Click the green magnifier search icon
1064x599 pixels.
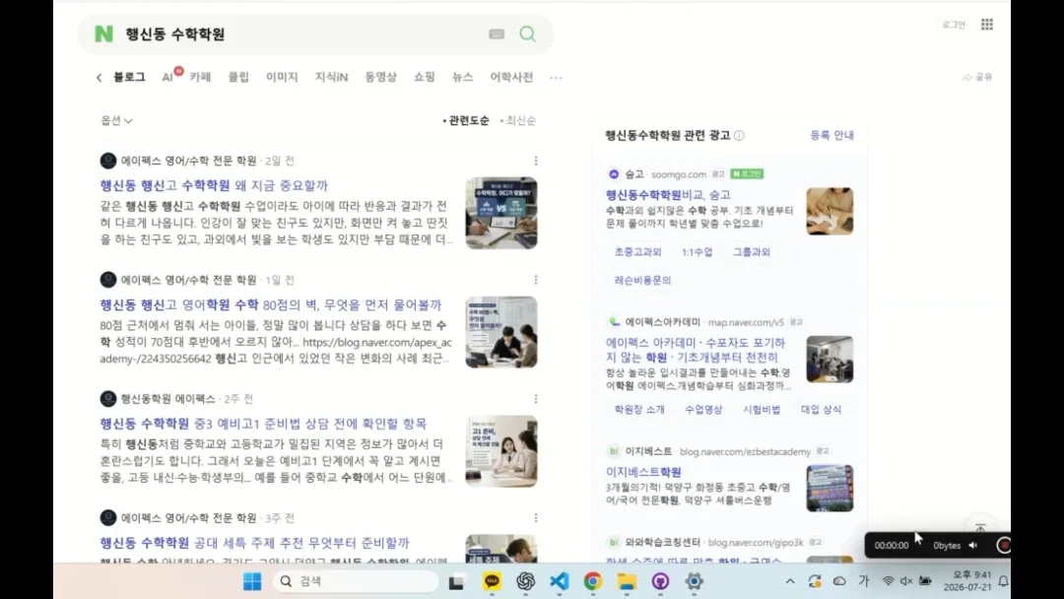coord(527,33)
